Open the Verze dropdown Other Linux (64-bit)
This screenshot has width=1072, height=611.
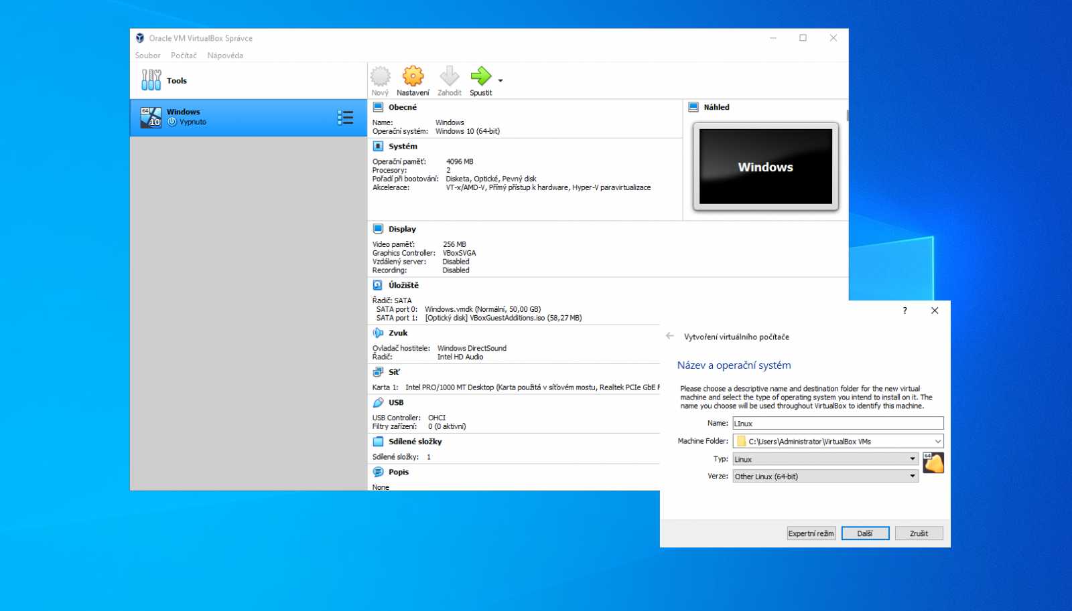tap(825, 476)
